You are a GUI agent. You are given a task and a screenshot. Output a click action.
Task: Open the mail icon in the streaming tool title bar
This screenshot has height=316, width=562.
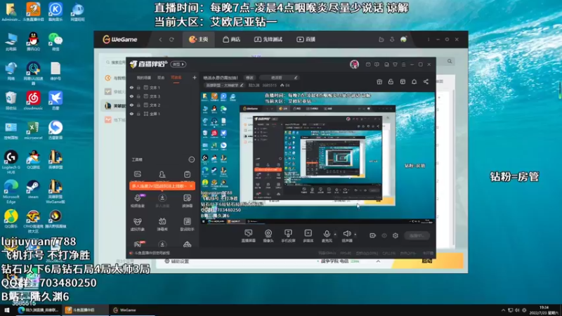click(368, 65)
